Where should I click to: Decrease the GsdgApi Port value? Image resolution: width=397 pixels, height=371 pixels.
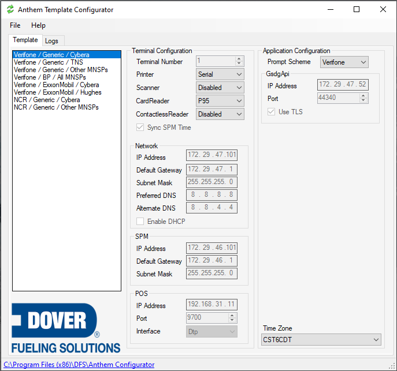tap(363, 100)
